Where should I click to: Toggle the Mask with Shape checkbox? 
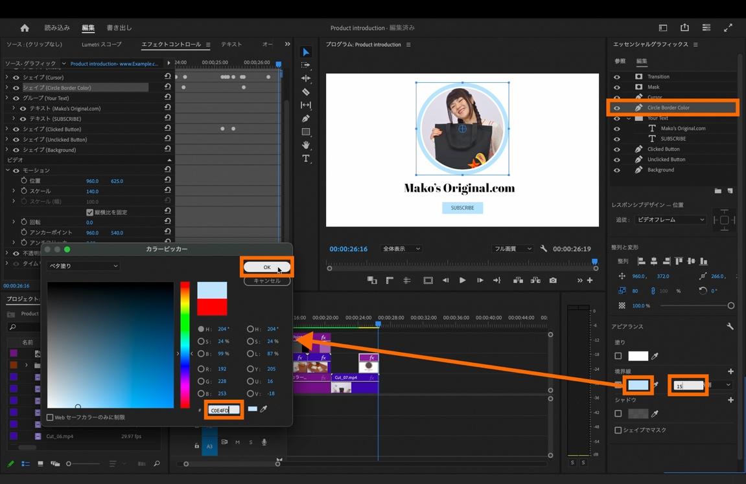[618, 430]
